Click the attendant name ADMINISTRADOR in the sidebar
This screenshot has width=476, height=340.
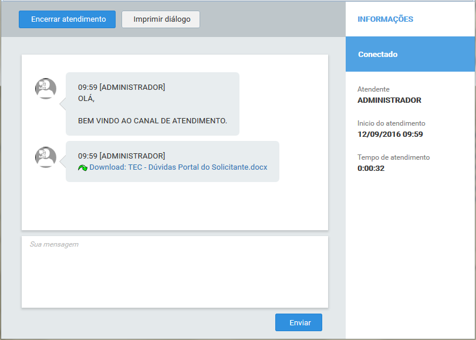(390, 100)
